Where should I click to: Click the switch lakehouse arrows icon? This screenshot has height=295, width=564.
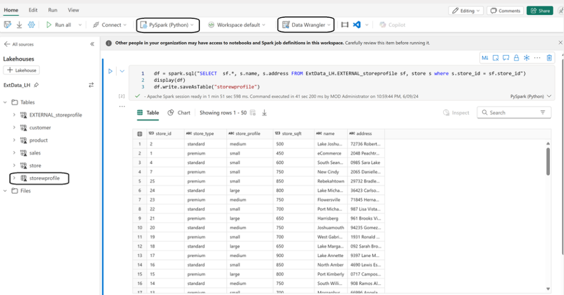pos(91,85)
